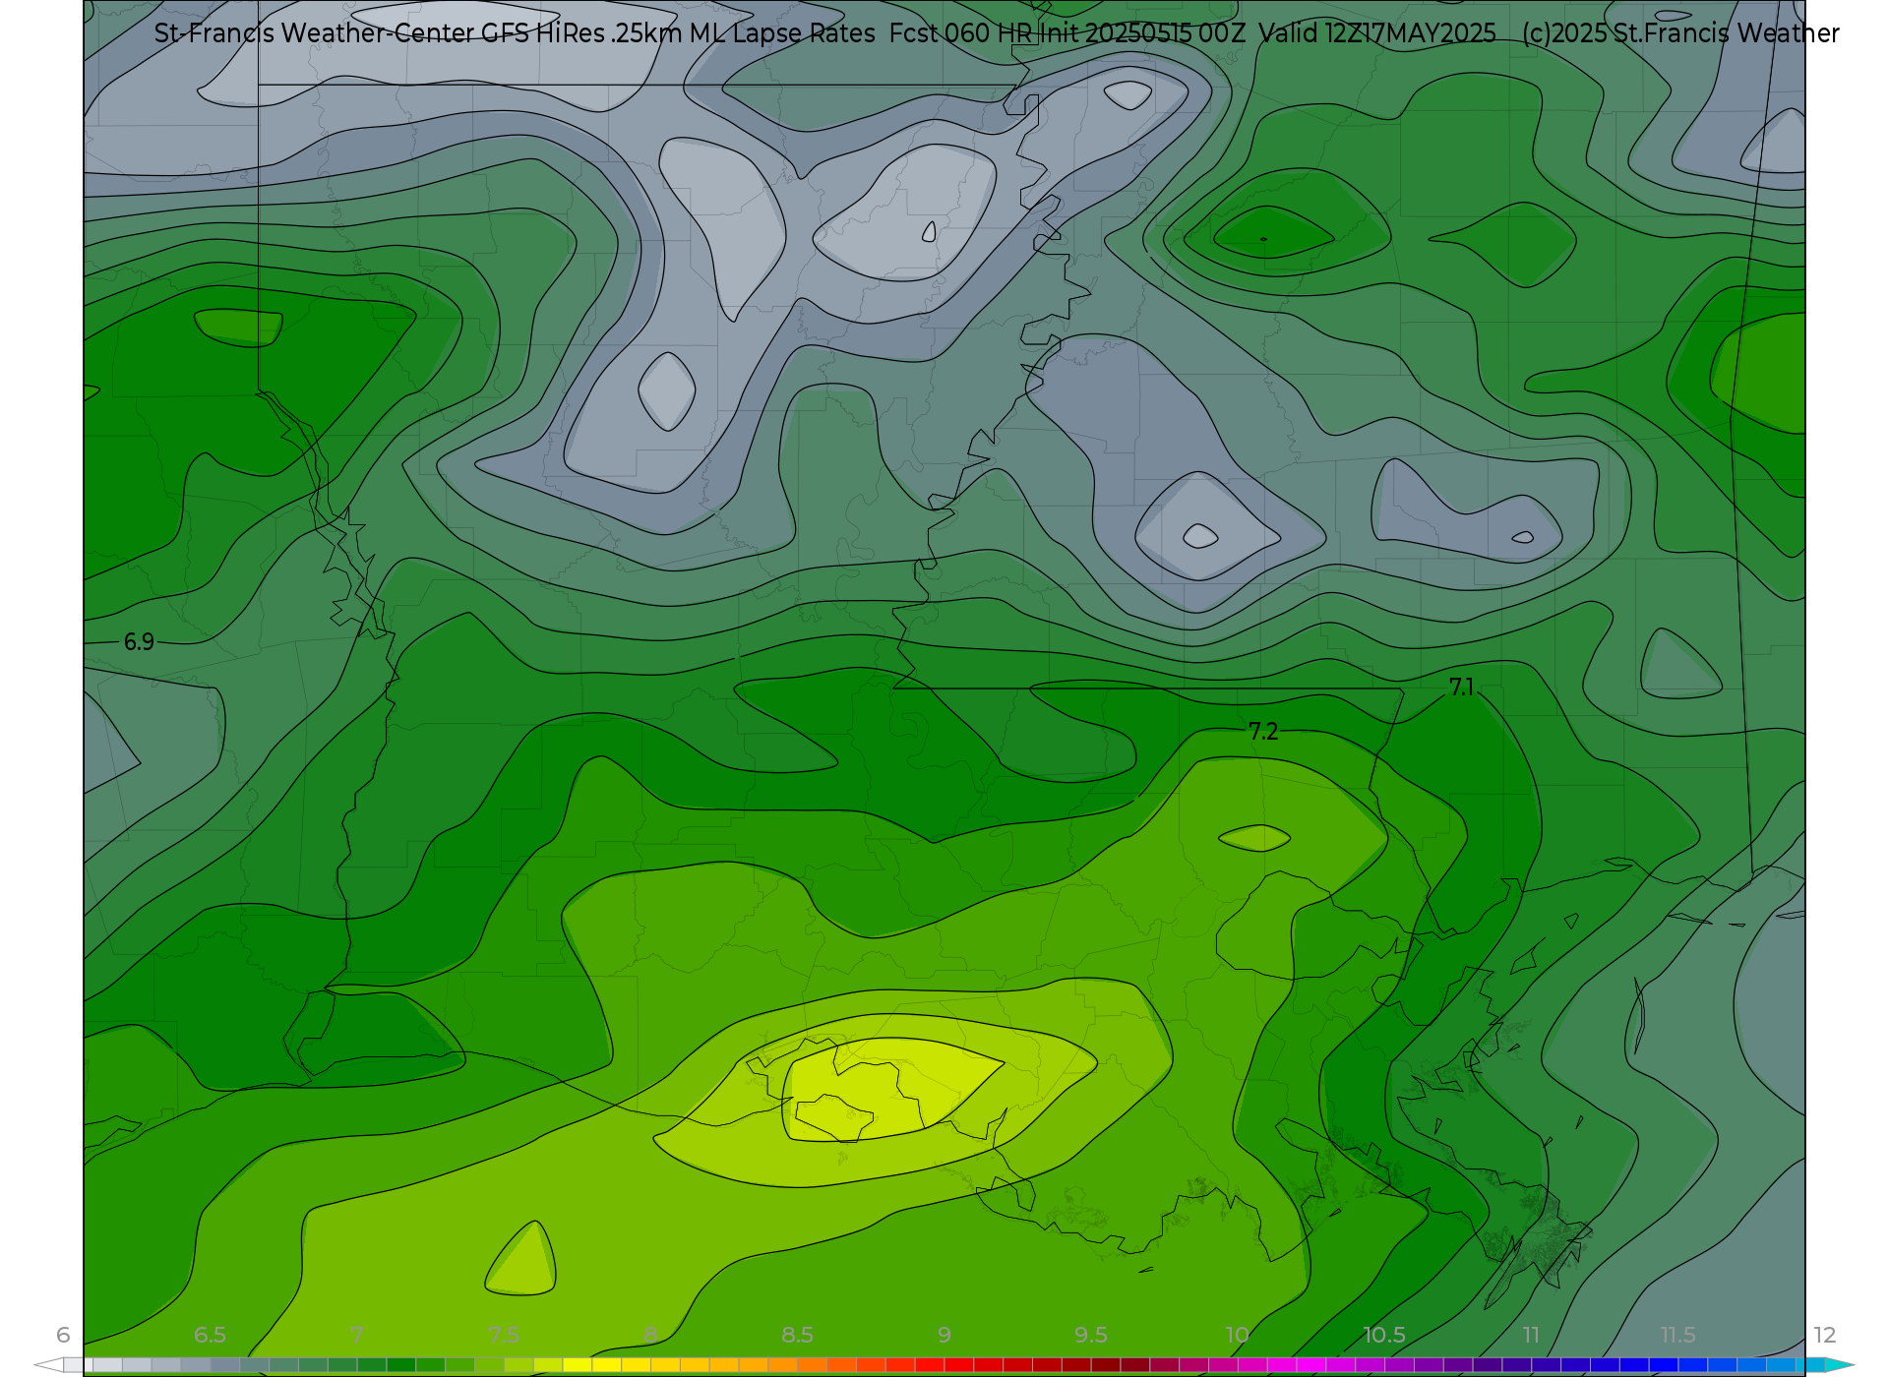
Task: Click 'GFS HiRes .25km' in the title
Action: (x=582, y=33)
